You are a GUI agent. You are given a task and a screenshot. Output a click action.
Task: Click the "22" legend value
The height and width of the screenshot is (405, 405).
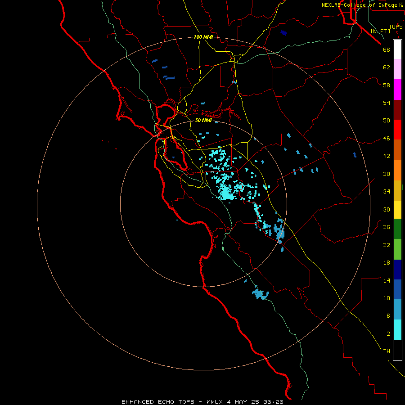(387, 245)
